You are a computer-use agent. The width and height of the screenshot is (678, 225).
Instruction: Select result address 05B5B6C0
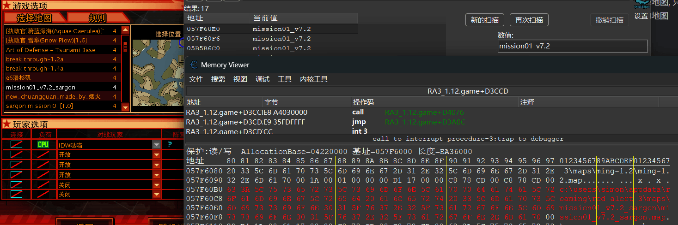click(x=271, y=48)
